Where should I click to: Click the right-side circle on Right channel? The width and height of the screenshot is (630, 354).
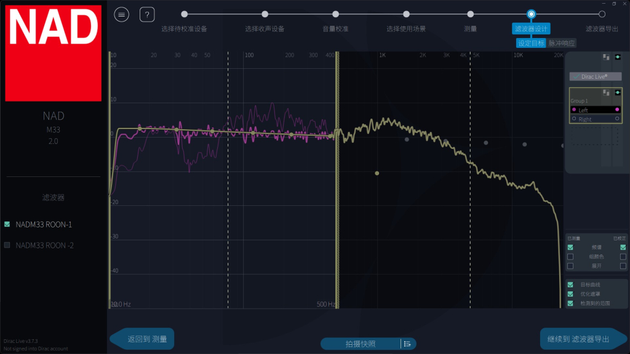tap(617, 119)
